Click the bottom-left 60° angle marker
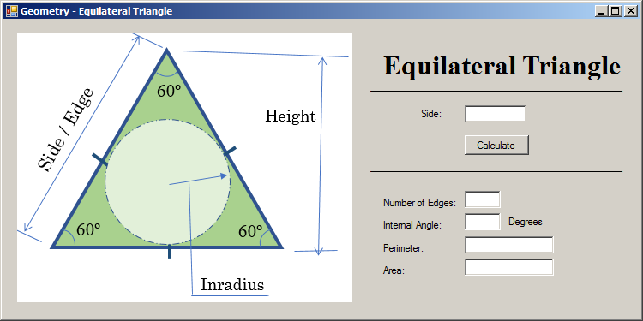The width and height of the screenshot is (643, 321). click(88, 229)
